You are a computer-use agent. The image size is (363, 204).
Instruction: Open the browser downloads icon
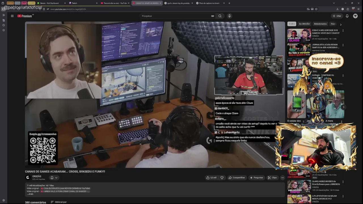click(x=337, y=9)
